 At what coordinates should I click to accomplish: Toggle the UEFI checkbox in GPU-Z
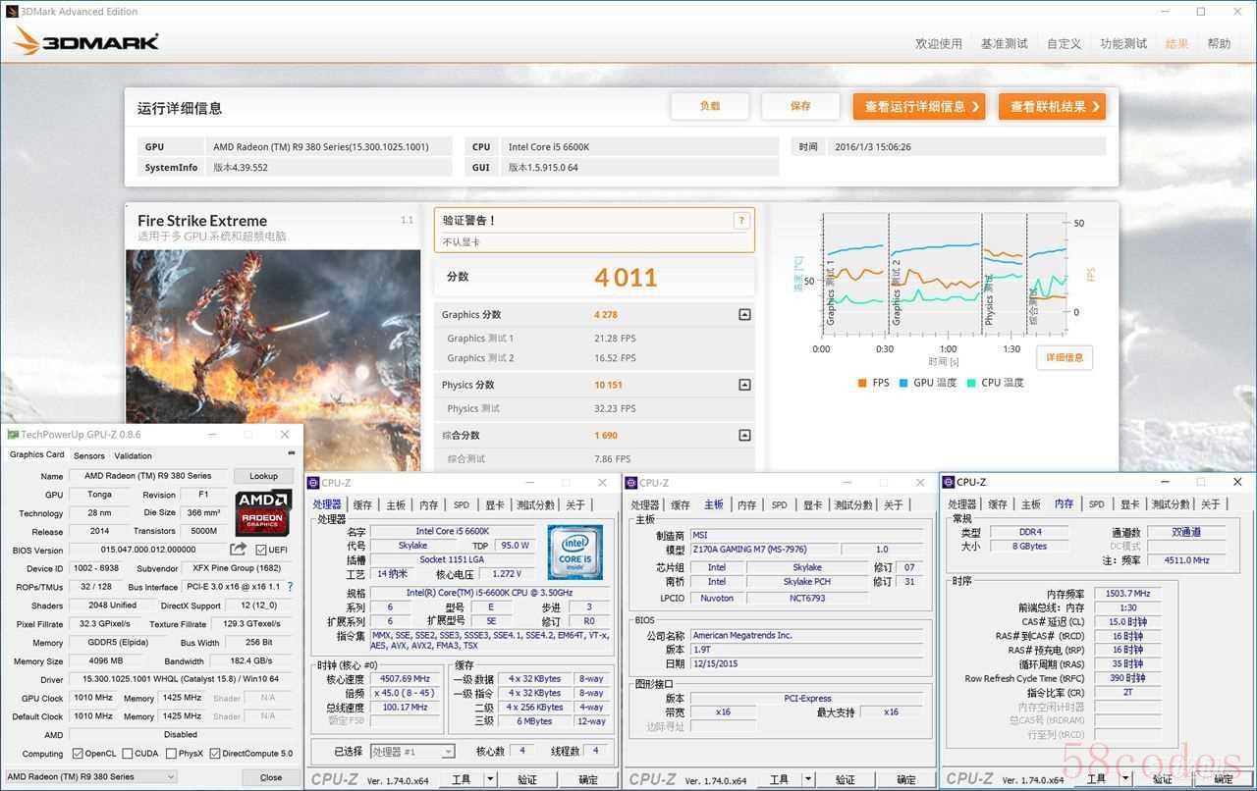(x=261, y=550)
